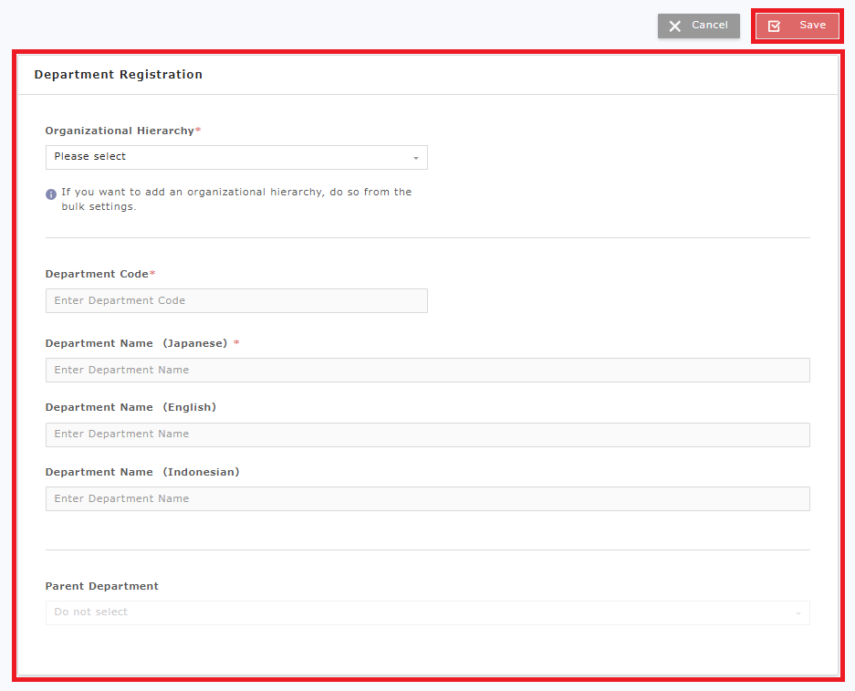The height and width of the screenshot is (691, 855).
Task: Click the info icon beside hierarchy hint
Action: click(51, 194)
